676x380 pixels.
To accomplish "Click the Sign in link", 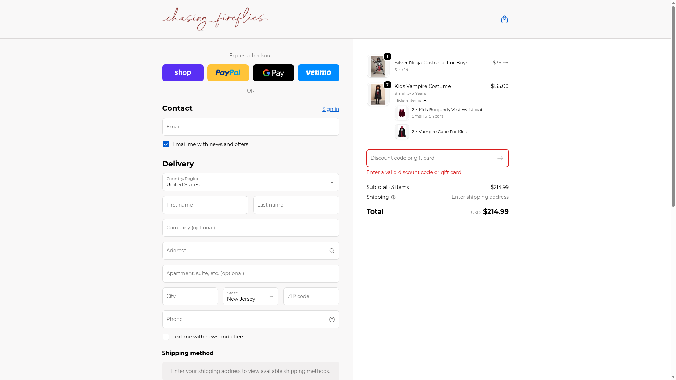I will (330, 109).
